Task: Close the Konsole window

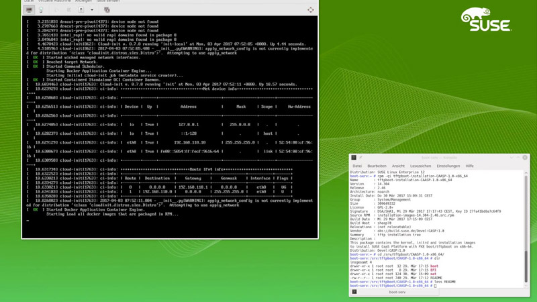Action: (x=525, y=158)
